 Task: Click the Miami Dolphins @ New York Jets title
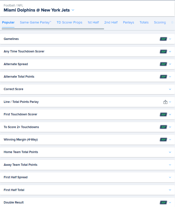37,10
